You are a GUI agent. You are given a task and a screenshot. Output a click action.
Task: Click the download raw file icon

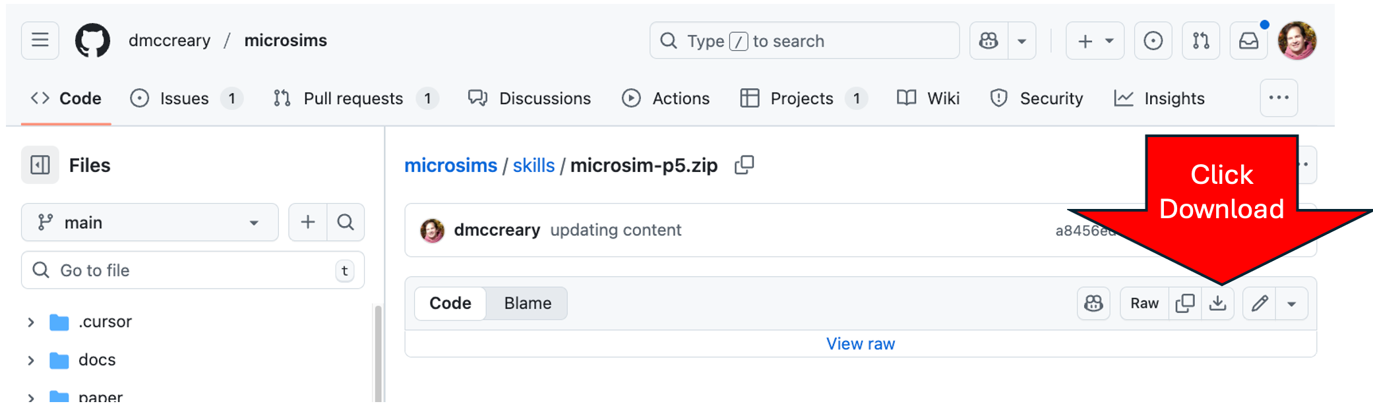1217,303
